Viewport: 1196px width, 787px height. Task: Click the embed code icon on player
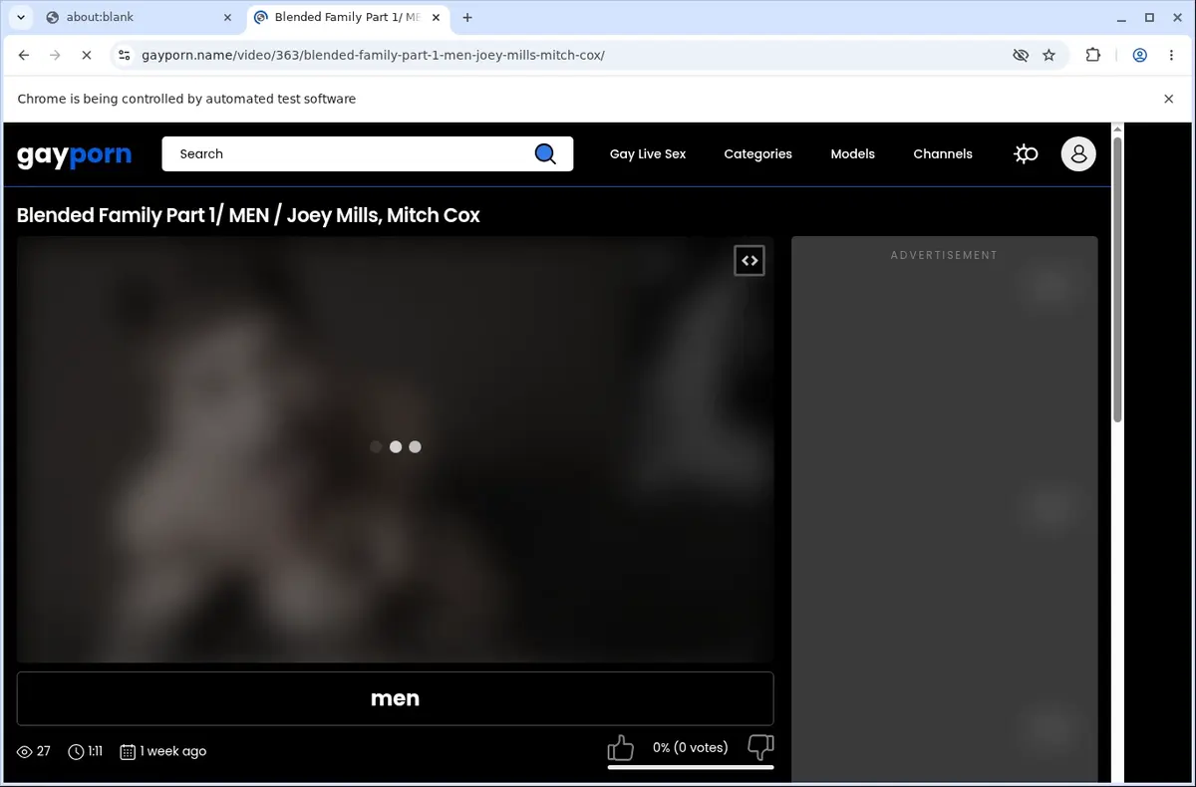coord(749,260)
